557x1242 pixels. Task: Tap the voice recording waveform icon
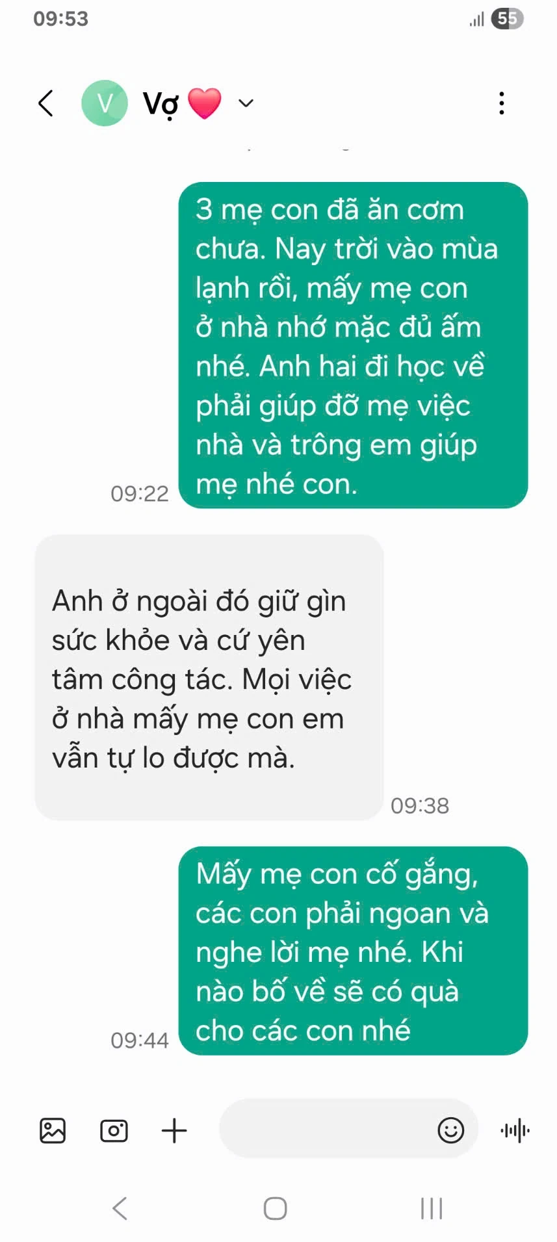click(x=515, y=1131)
